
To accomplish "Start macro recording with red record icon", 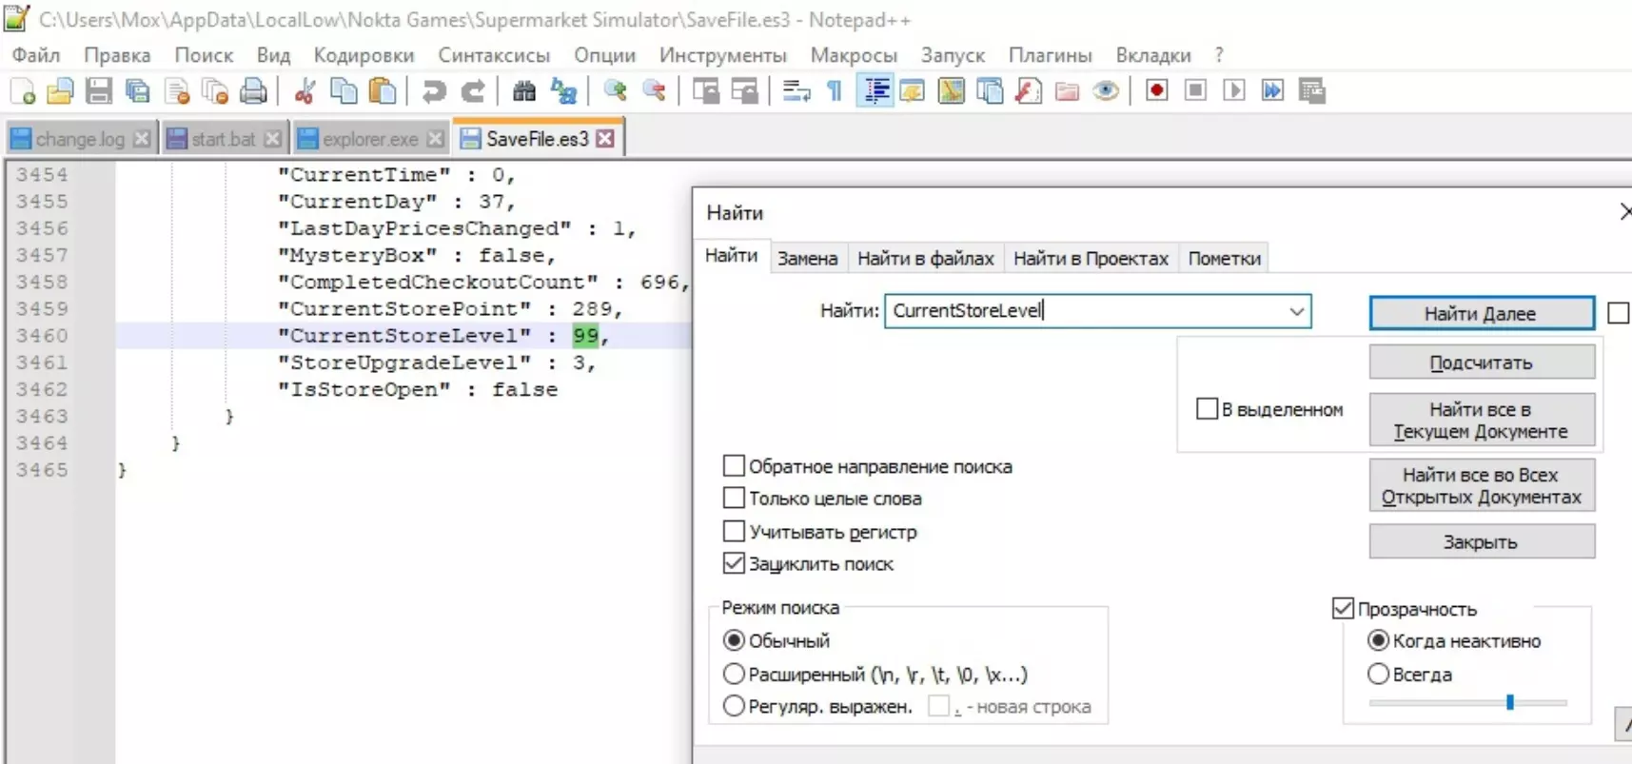I will pos(1156,91).
